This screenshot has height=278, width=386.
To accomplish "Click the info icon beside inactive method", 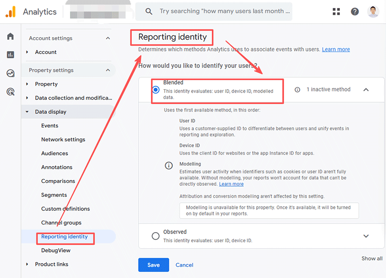I will 297,90.
